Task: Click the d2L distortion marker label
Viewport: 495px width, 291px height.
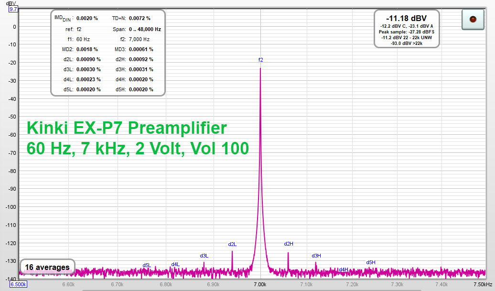Action: [232, 244]
